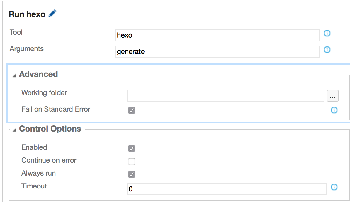Enable Continue on error
Image resolution: width=350 pixels, height=202 pixels.
[x=132, y=161]
